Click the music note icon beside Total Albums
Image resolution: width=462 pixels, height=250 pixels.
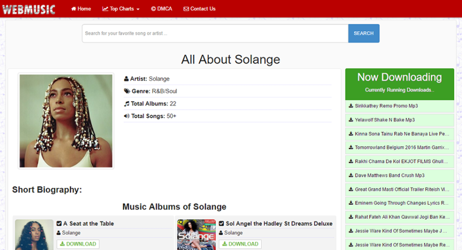coord(127,103)
